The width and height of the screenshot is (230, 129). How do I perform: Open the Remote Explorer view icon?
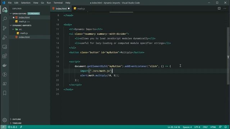point(5,47)
